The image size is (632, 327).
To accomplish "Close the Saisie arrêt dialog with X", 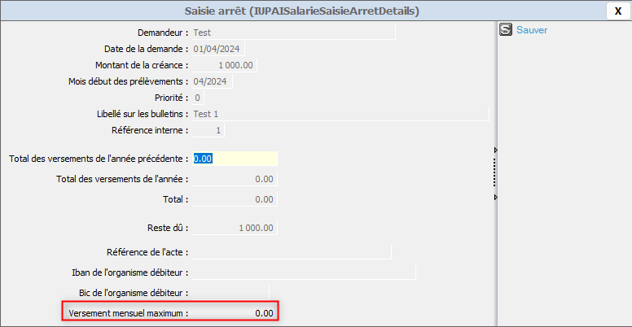I will click(x=617, y=11).
